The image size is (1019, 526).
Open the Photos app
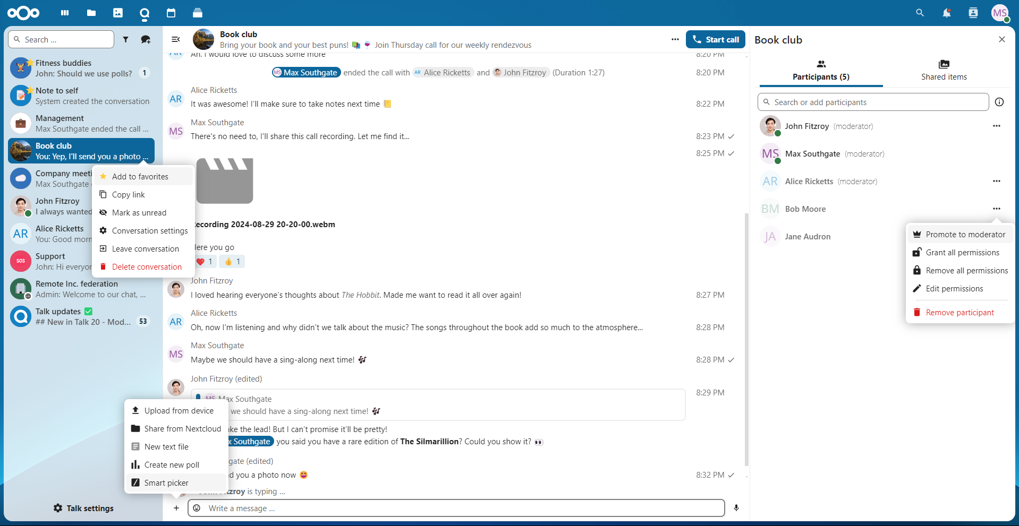click(x=118, y=13)
